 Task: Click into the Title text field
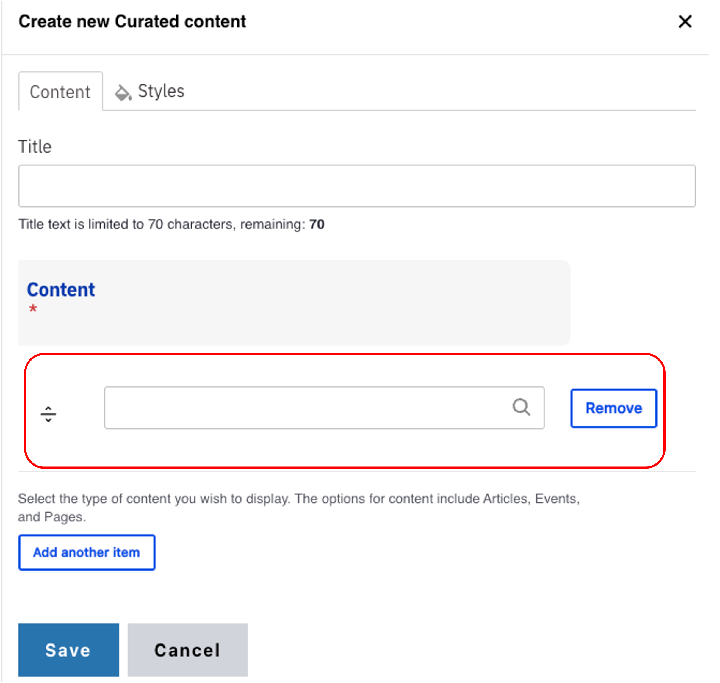(356, 186)
